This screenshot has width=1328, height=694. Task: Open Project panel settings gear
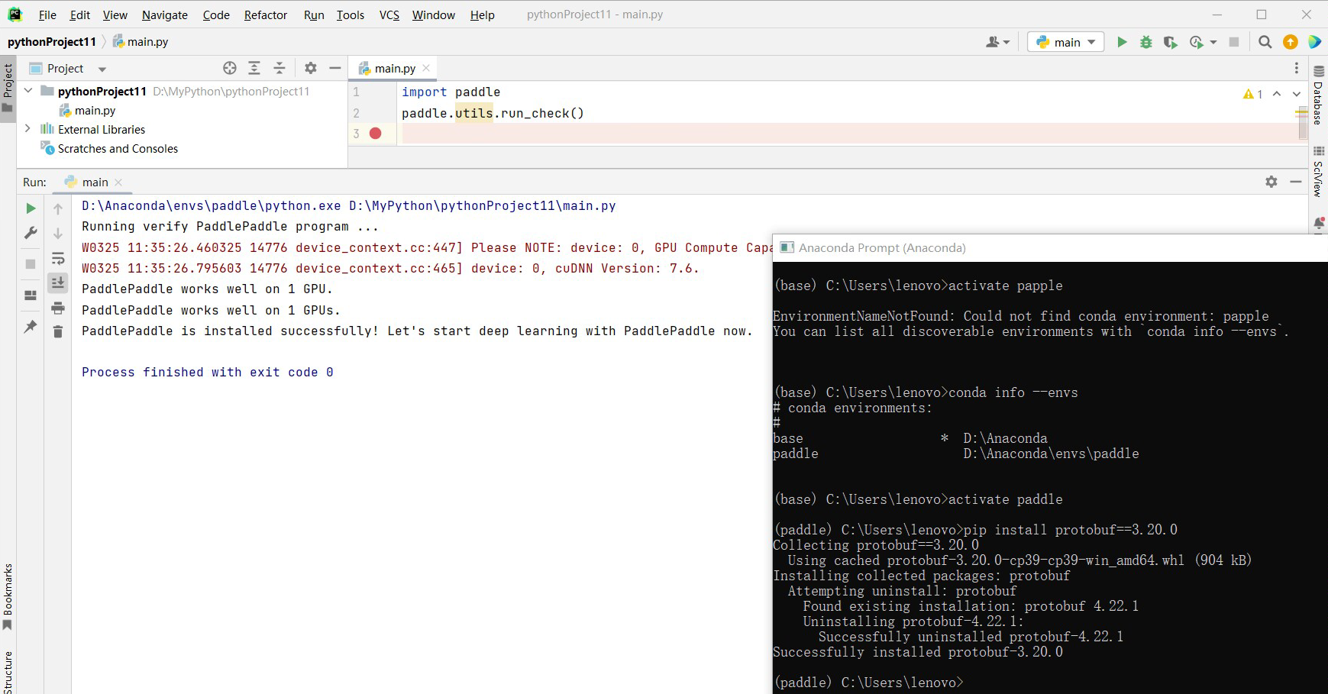click(310, 68)
